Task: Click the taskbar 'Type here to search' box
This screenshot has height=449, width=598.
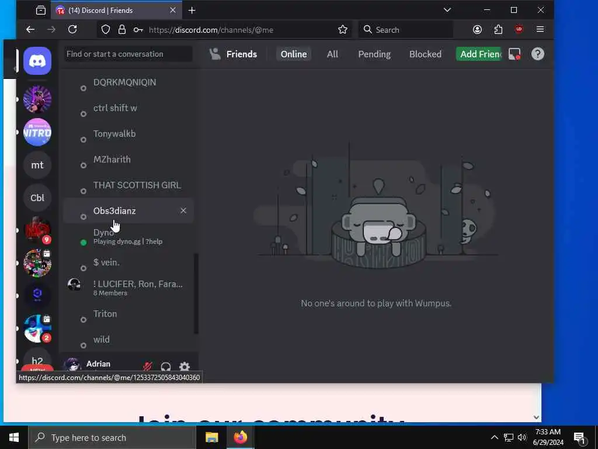Action: (112, 437)
